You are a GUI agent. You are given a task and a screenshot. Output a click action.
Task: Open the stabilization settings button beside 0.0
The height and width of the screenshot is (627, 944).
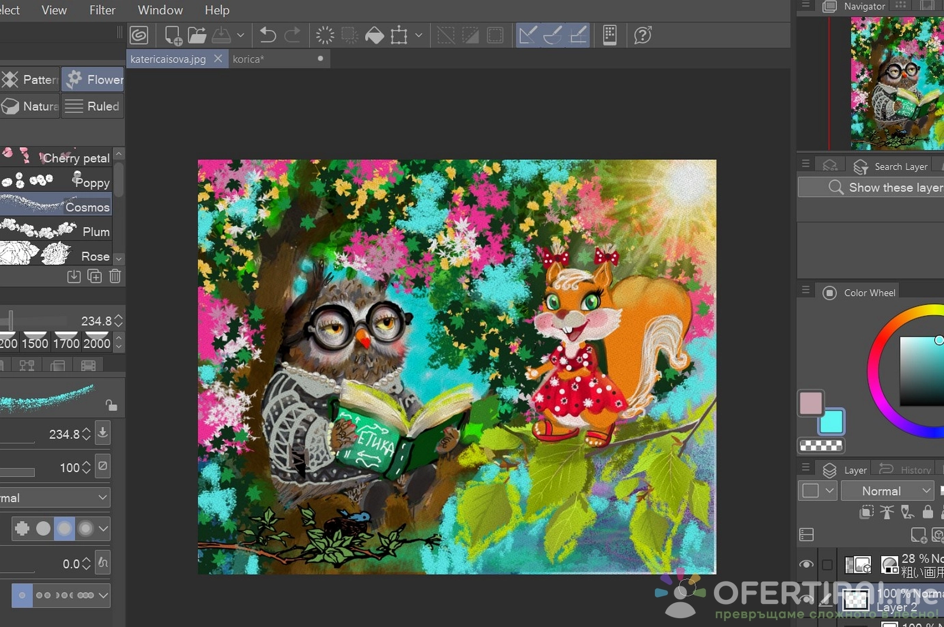click(x=103, y=562)
